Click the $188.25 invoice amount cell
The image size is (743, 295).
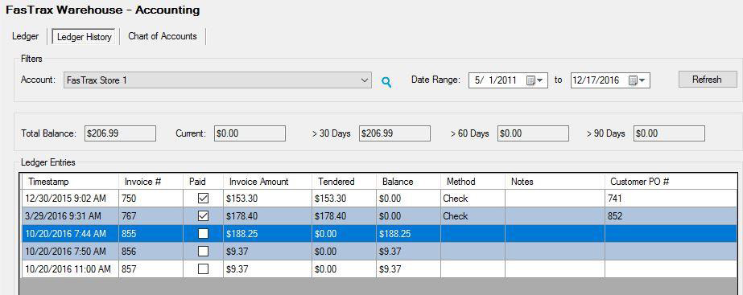267,233
